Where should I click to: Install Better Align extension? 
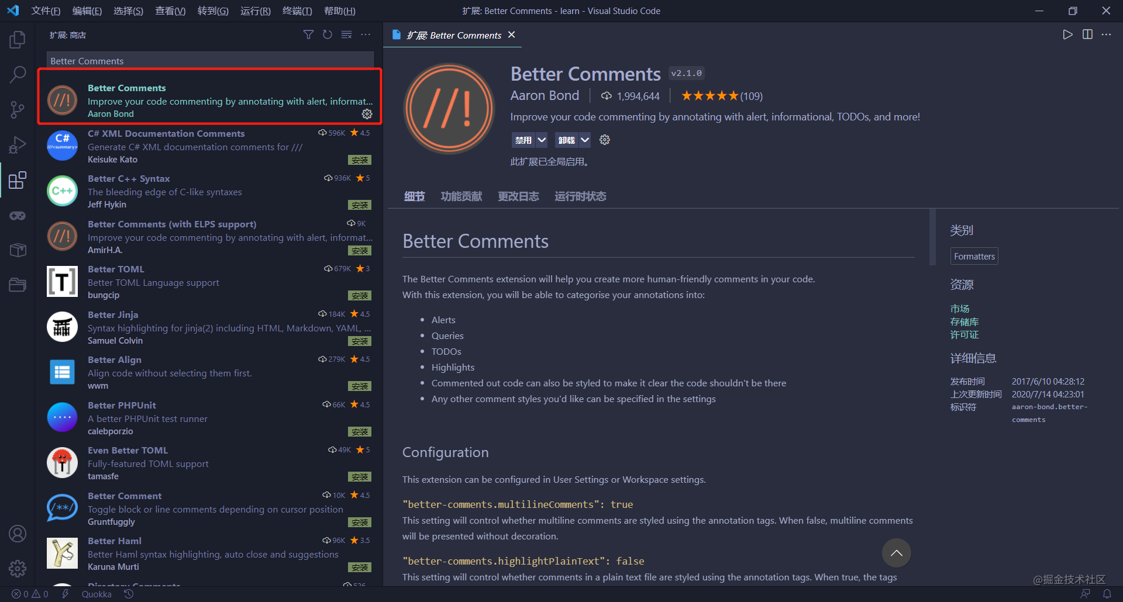tap(360, 386)
